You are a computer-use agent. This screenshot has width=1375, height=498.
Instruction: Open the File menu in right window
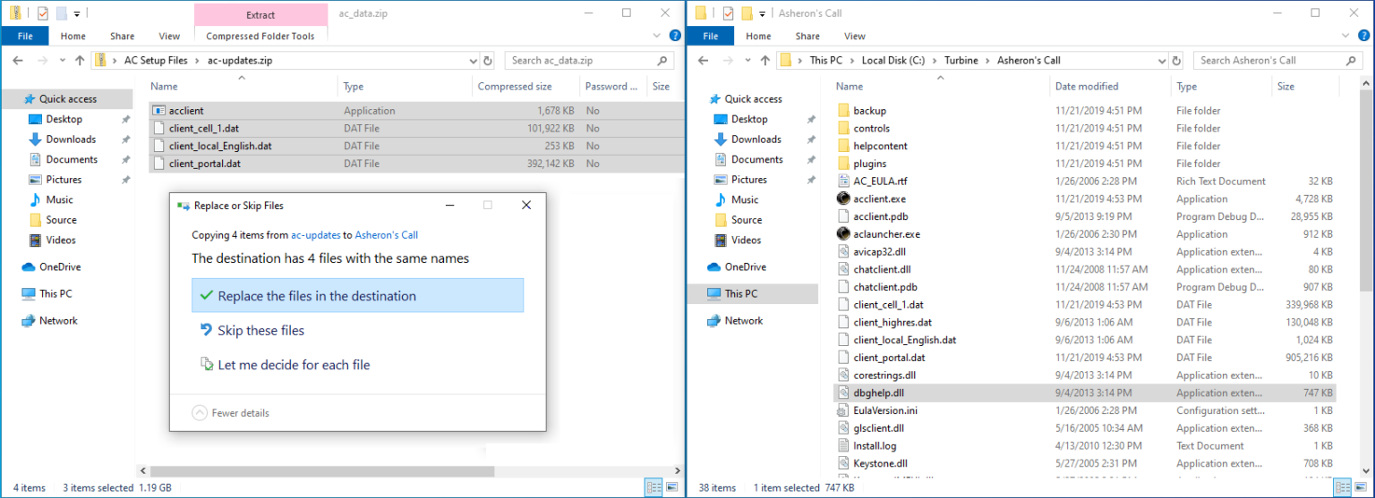click(x=711, y=36)
